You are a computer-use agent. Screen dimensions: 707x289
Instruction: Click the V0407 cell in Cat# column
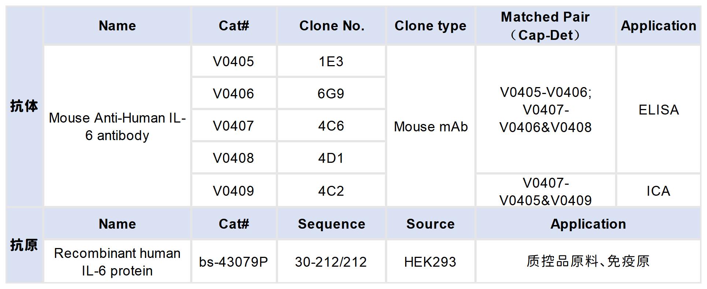(x=233, y=126)
